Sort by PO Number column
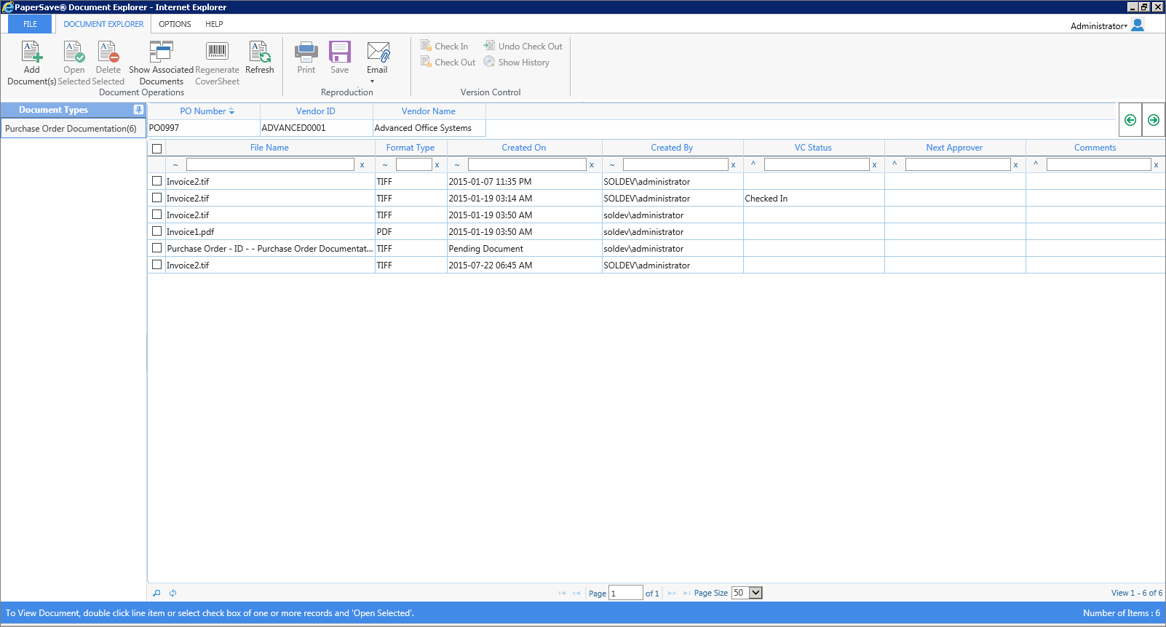 pyautogui.click(x=204, y=111)
